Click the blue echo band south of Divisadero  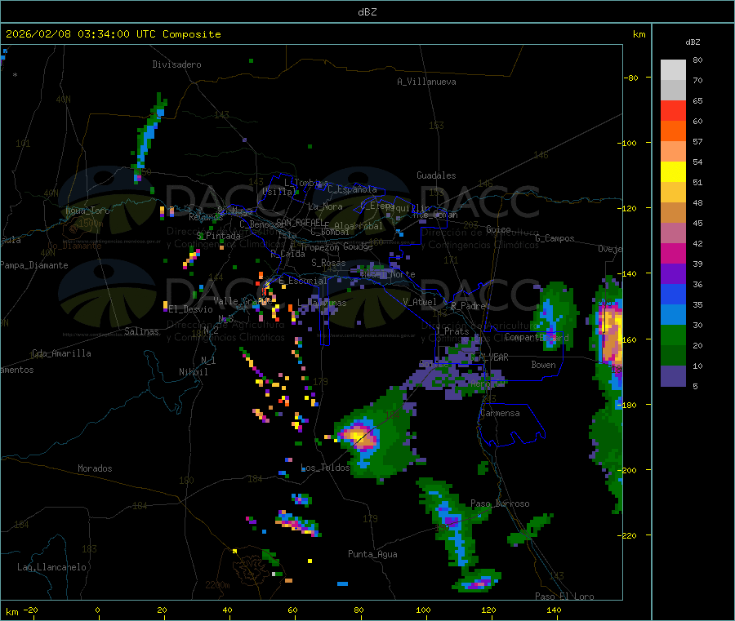pos(150,136)
